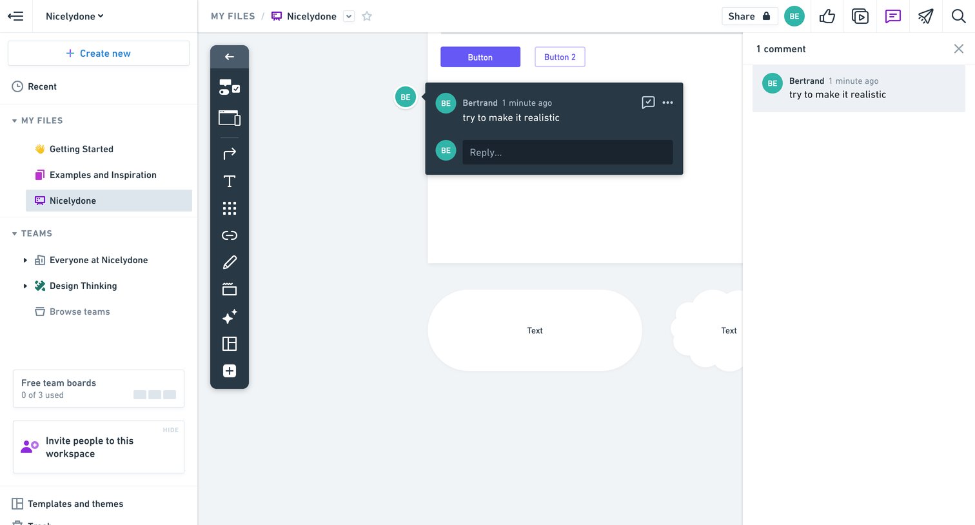Open the UI components tool in toolbar
Viewport: 975px width, 525px height.
tap(230, 87)
